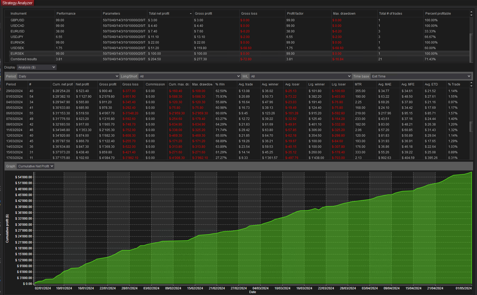The height and width of the screenshot is (295, 477).
Task: Open the Time base Exit Time dropdown
Action: (421, 76)
